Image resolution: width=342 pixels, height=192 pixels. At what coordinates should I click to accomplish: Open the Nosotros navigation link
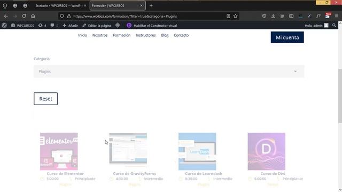(100, 35)
